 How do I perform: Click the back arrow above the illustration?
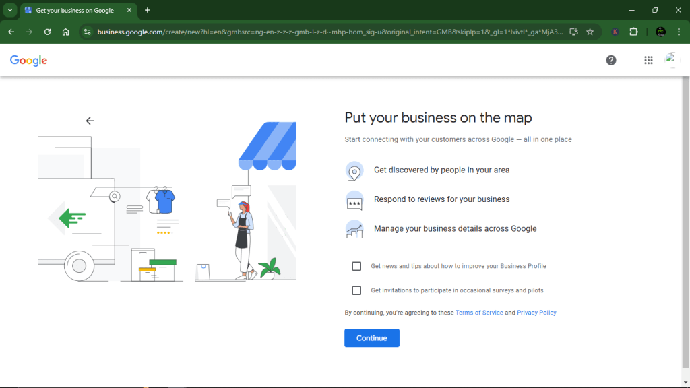pyautogui.click(x=90, y=120)
